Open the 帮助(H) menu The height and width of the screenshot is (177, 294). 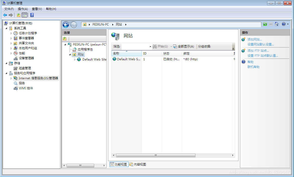pyautogui.click(x=51, y=9)
